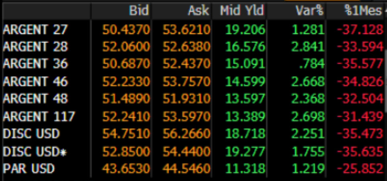Click the Bid column header
This screenshot has width=387, height=181.
tap(139, 11)
